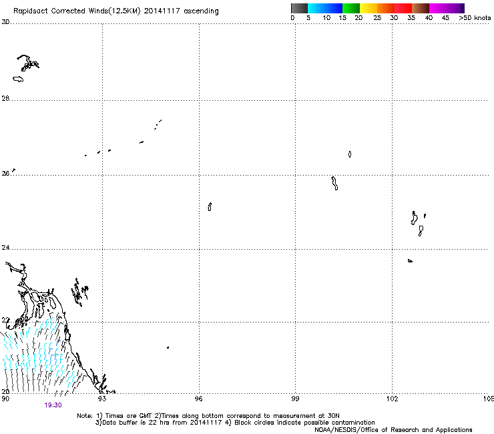The height and width of the screenshot is (434, 494).
Task: Click the '40' legend label under color bar
Action: [429, 18]
